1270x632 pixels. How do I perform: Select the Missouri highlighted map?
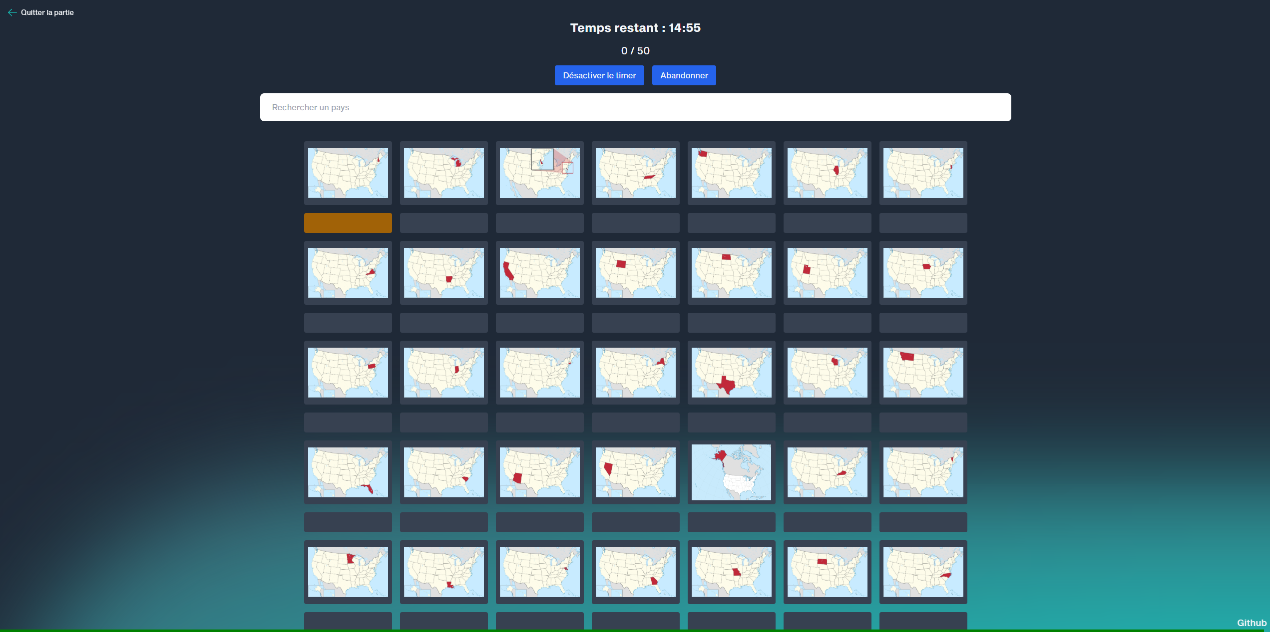(x=732, y=572)
